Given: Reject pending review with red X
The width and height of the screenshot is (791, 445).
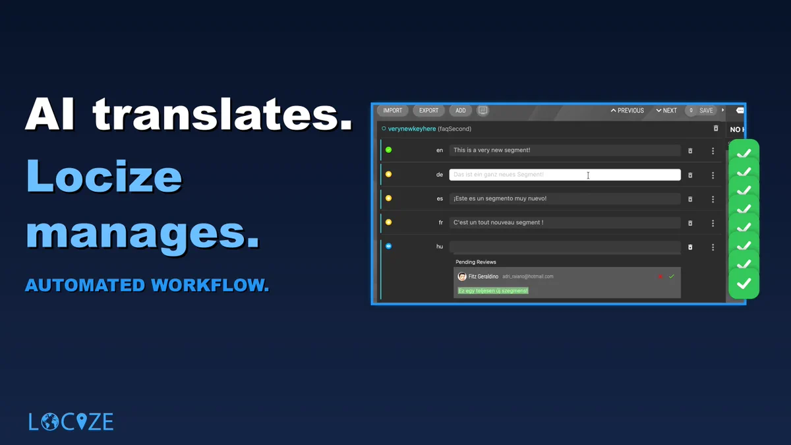Looking at the screenshot, I should [660, 276].
